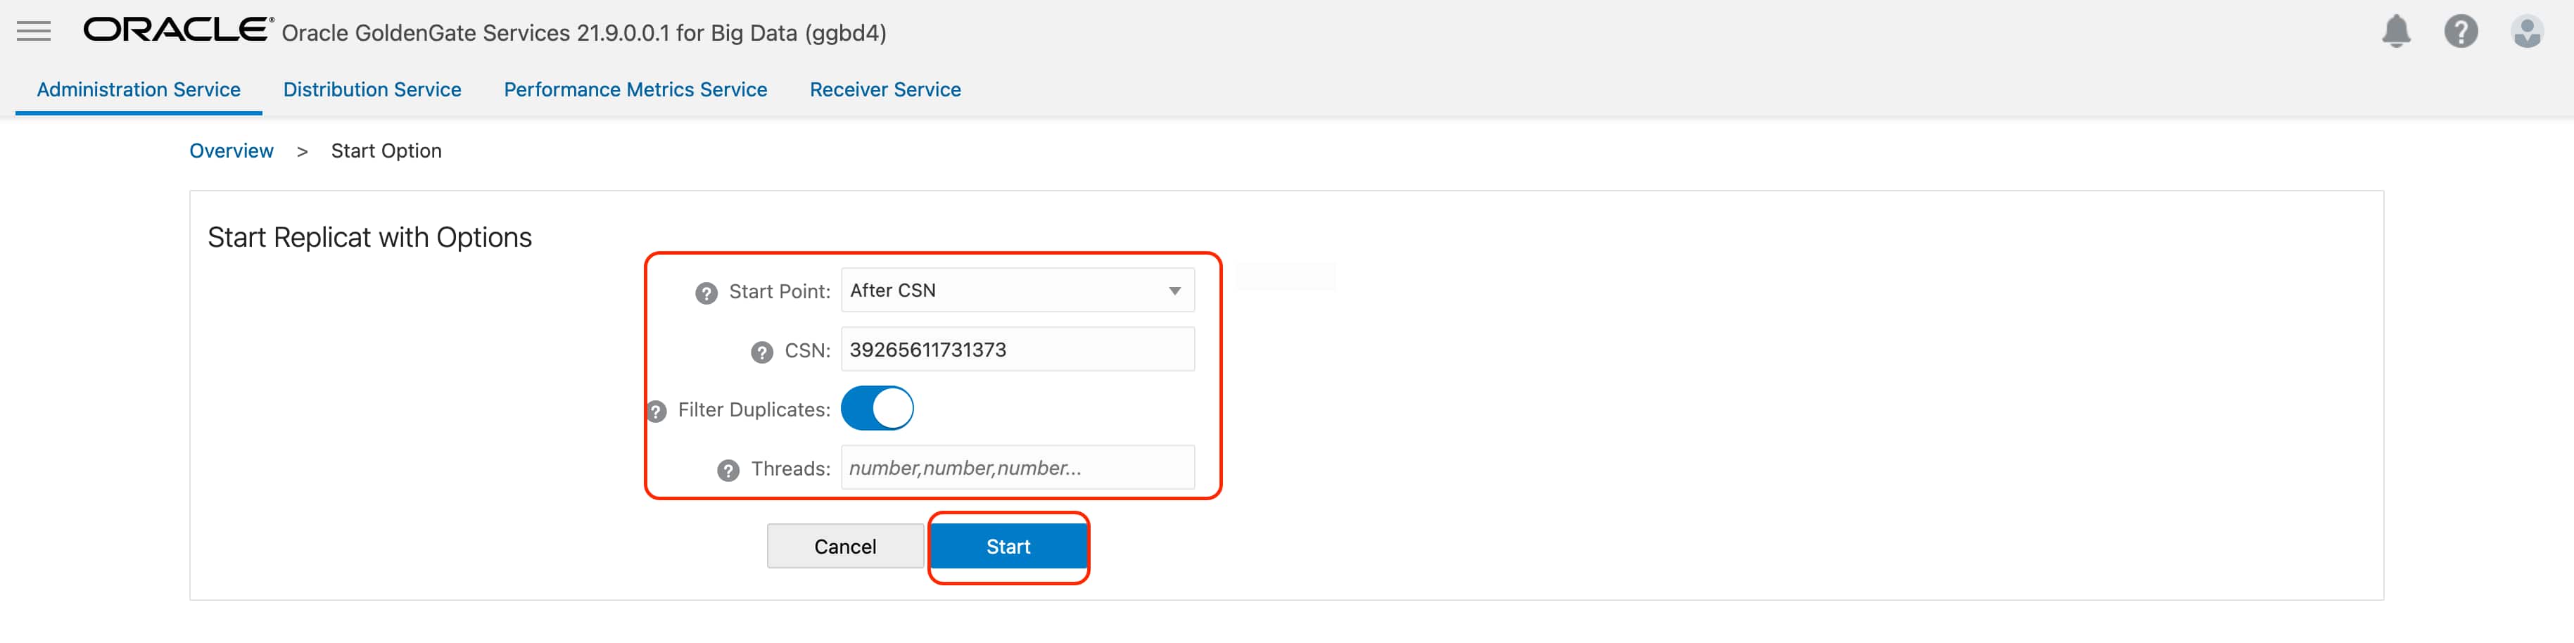Click the CSN field help icon
The height and width of the screenshot is (643, 2574).
tap(761, 352)
